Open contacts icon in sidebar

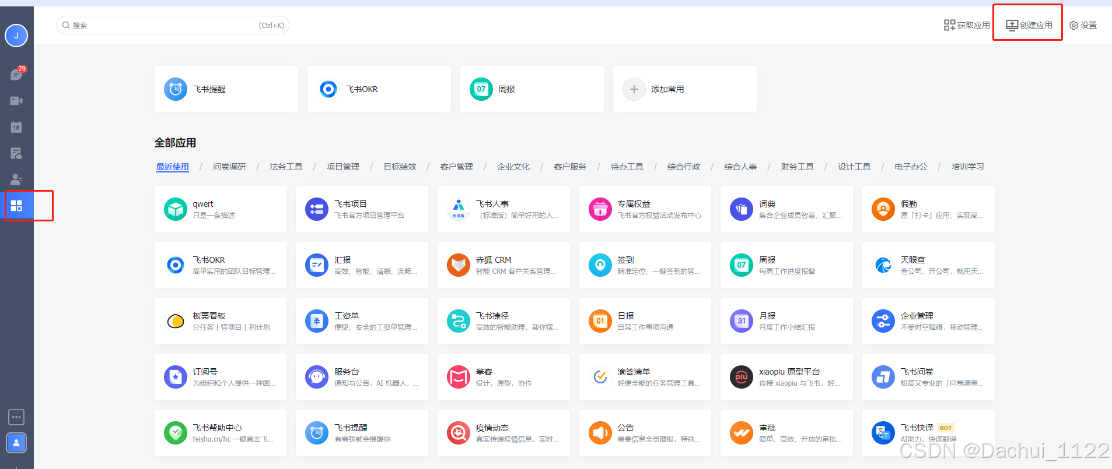(x=16, y=179)
